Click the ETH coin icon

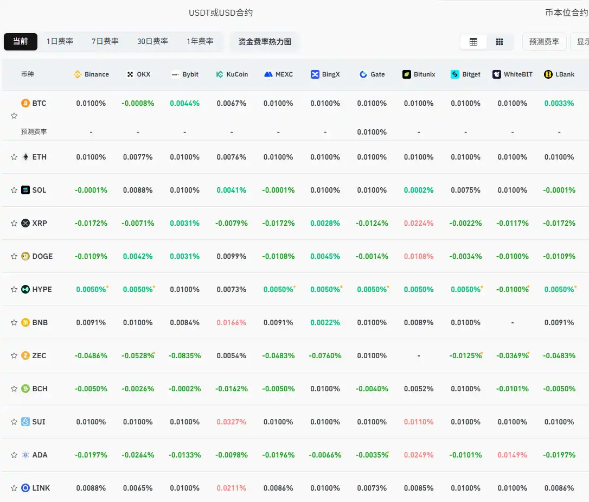[x=25, y=157]
